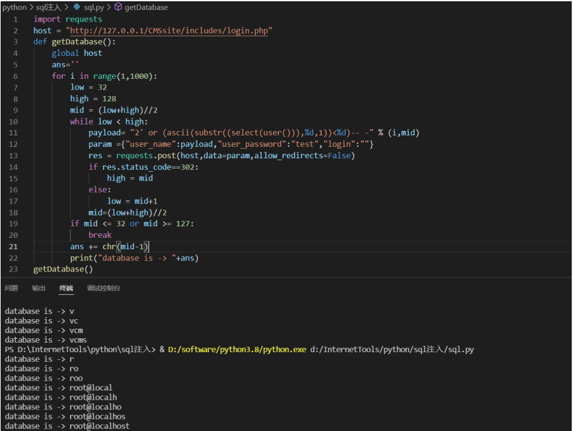Click the sql.py breadcrumb file

94,8
